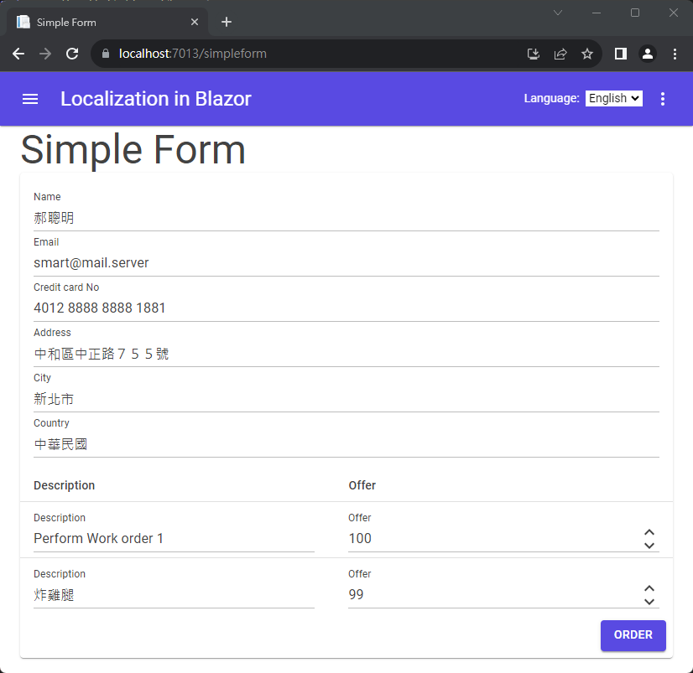693x673 pixels.
Task: Open the browser profile avatar
Action: click(x=648, y=54)
